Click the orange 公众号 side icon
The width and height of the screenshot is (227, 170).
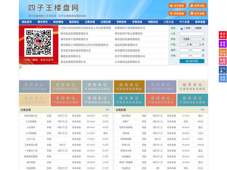(x=223, y=53)
